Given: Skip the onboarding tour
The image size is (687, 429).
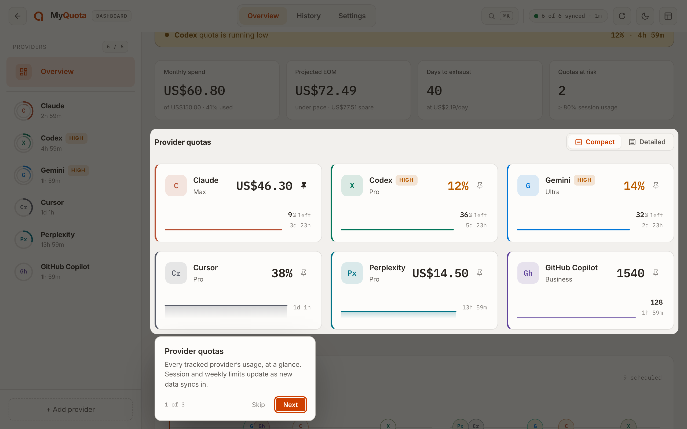Looking at the screenshot, I should pos(258,405).
